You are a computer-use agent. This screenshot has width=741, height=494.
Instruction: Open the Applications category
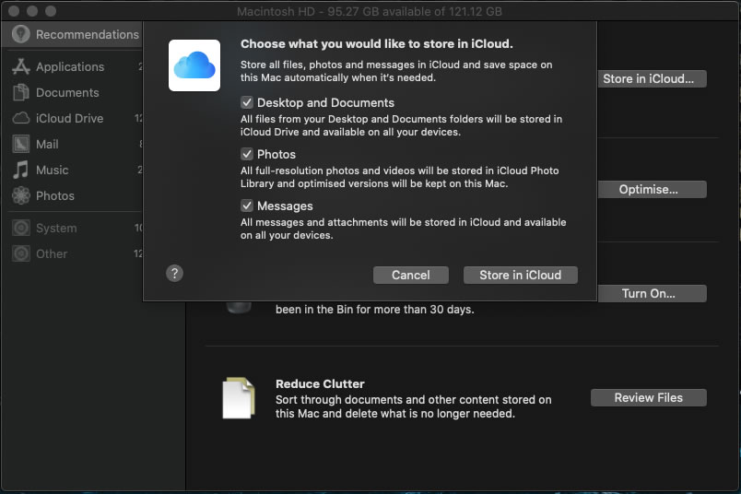click(72, 66)
